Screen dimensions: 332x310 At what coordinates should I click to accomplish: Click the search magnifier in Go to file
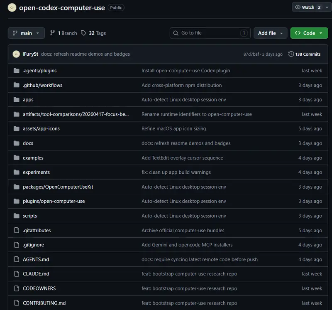coord(176,33)
